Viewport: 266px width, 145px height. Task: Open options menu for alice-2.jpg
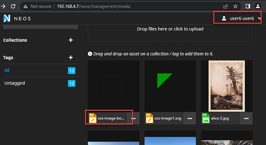pos(246,118)
